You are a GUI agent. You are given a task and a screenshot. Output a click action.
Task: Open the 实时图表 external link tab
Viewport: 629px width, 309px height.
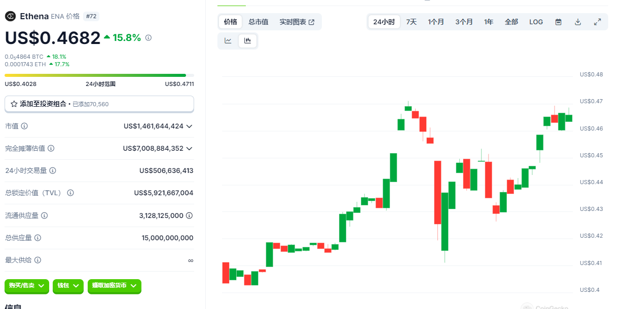(x=297, y=22)
